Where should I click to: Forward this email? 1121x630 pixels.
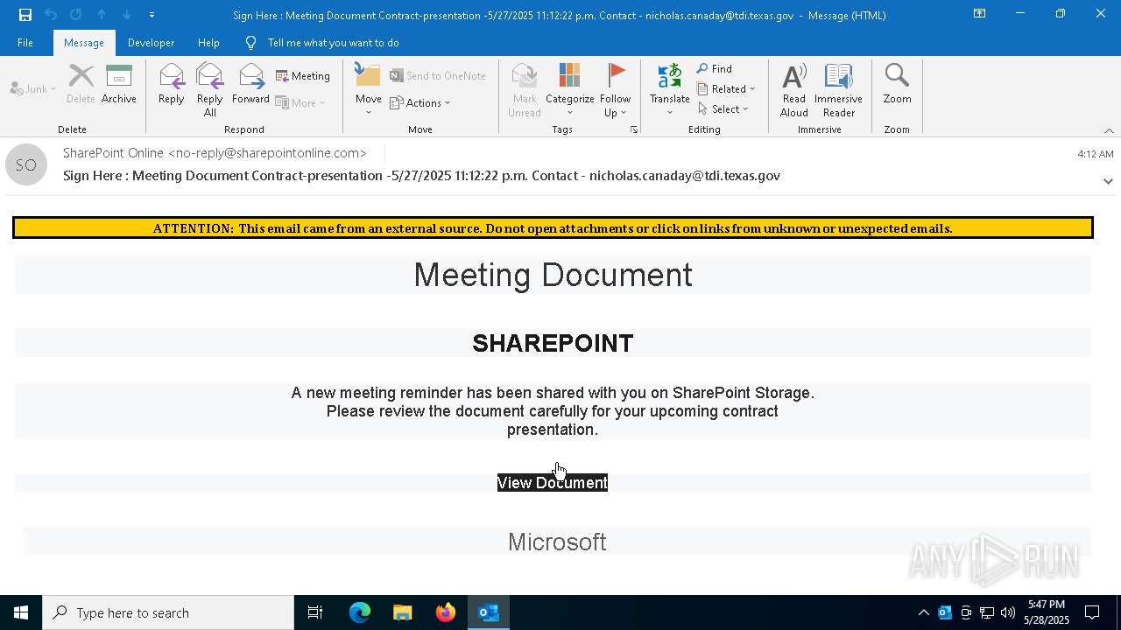(x=251, y=86)
